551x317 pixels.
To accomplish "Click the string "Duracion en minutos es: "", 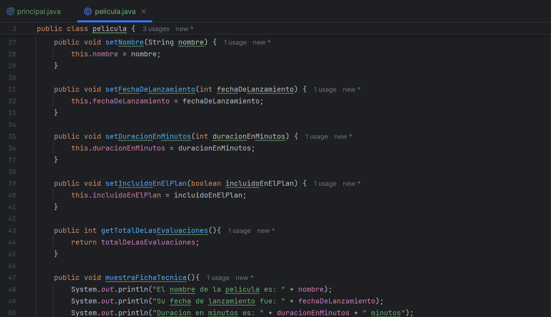I will pyautogui.click(x=208, y=313).
